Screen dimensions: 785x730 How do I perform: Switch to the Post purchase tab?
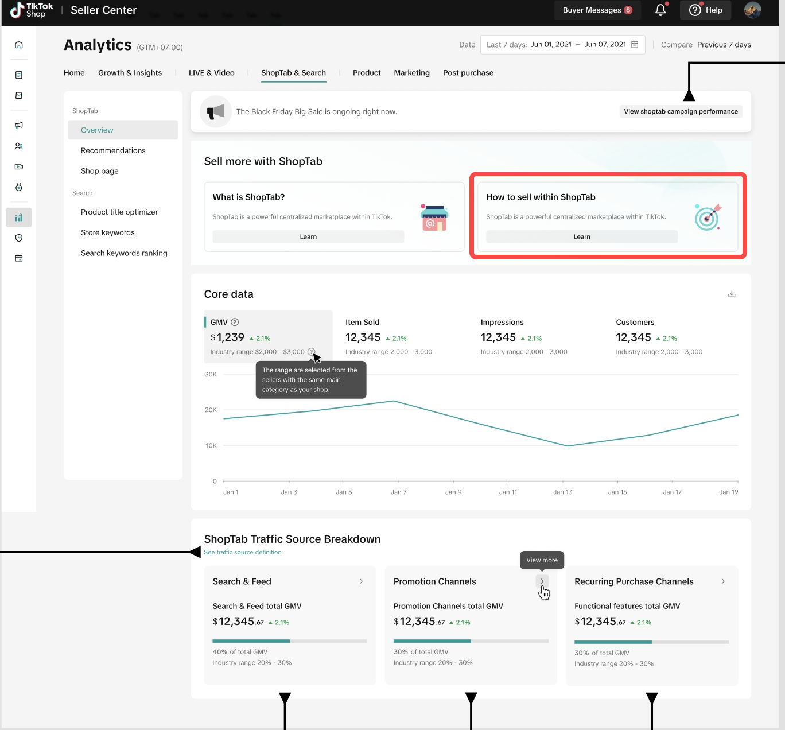tap(468, 73)
